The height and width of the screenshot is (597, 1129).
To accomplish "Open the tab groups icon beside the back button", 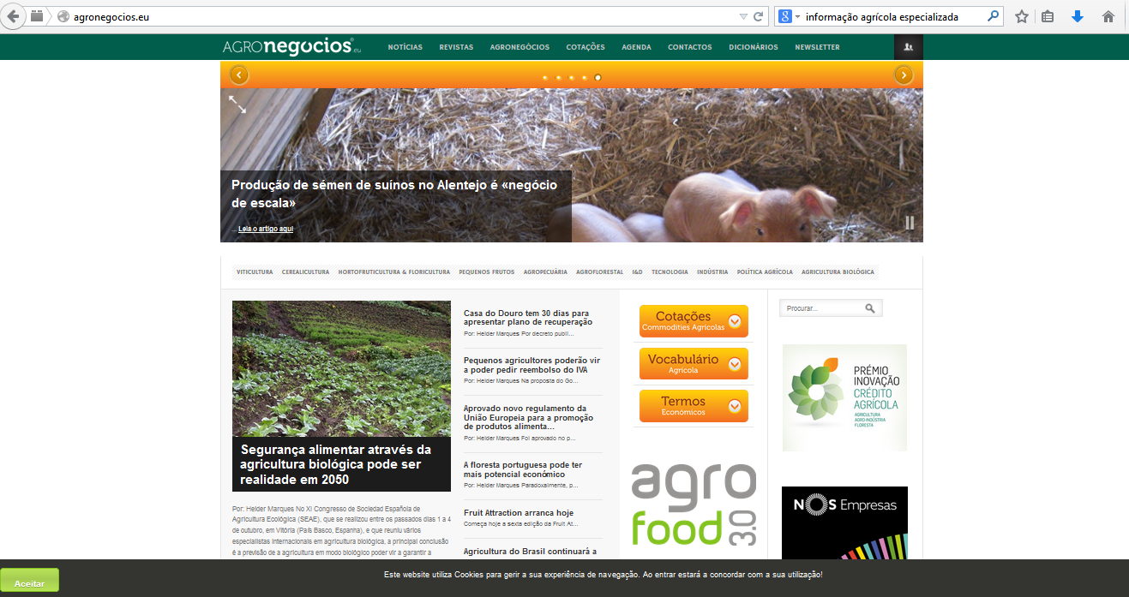I will pos(37,16).
